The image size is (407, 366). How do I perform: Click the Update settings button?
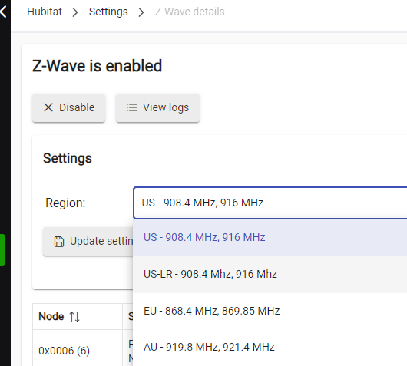click(x=88, y=242)
